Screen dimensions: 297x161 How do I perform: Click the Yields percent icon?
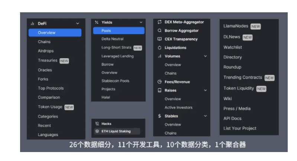click(97, 22)
